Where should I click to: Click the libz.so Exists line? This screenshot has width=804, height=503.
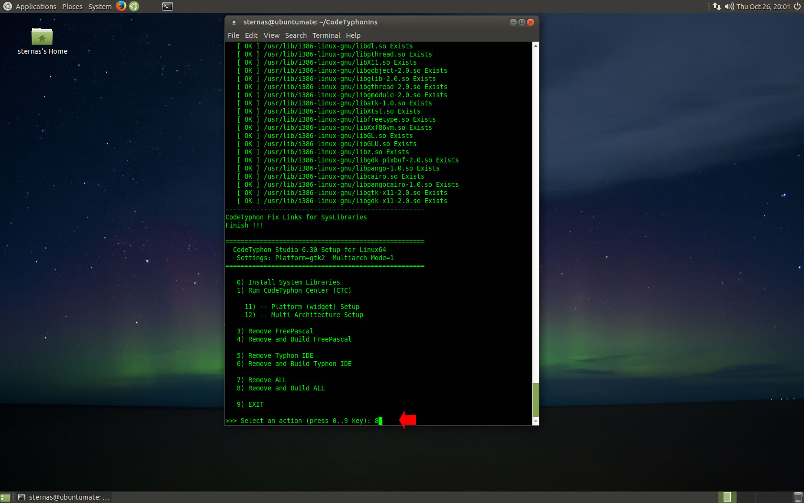click(x=323, y=152)
